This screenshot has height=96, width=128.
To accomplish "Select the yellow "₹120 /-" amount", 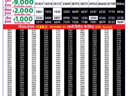I will pyautogui.click(x=42, y=27).
